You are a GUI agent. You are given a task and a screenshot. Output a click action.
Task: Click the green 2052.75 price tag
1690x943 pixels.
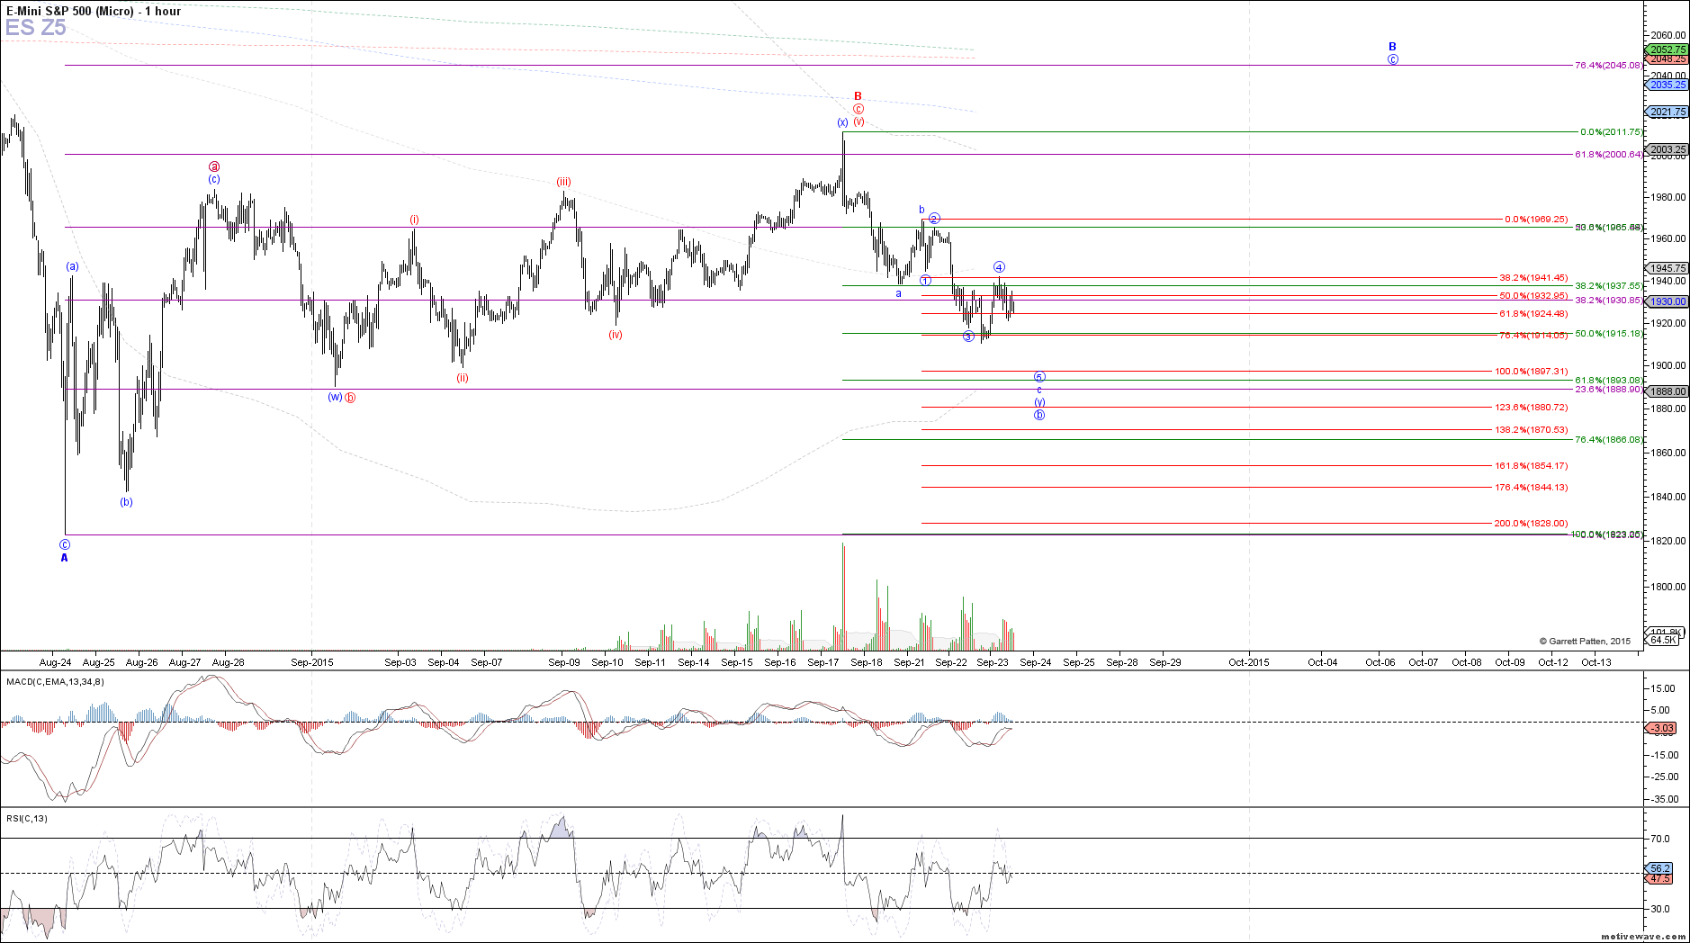pyautogui.click(x=1668, y=50)
